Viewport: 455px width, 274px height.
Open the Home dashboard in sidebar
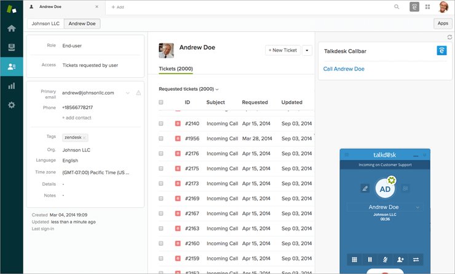click(11, 28)
